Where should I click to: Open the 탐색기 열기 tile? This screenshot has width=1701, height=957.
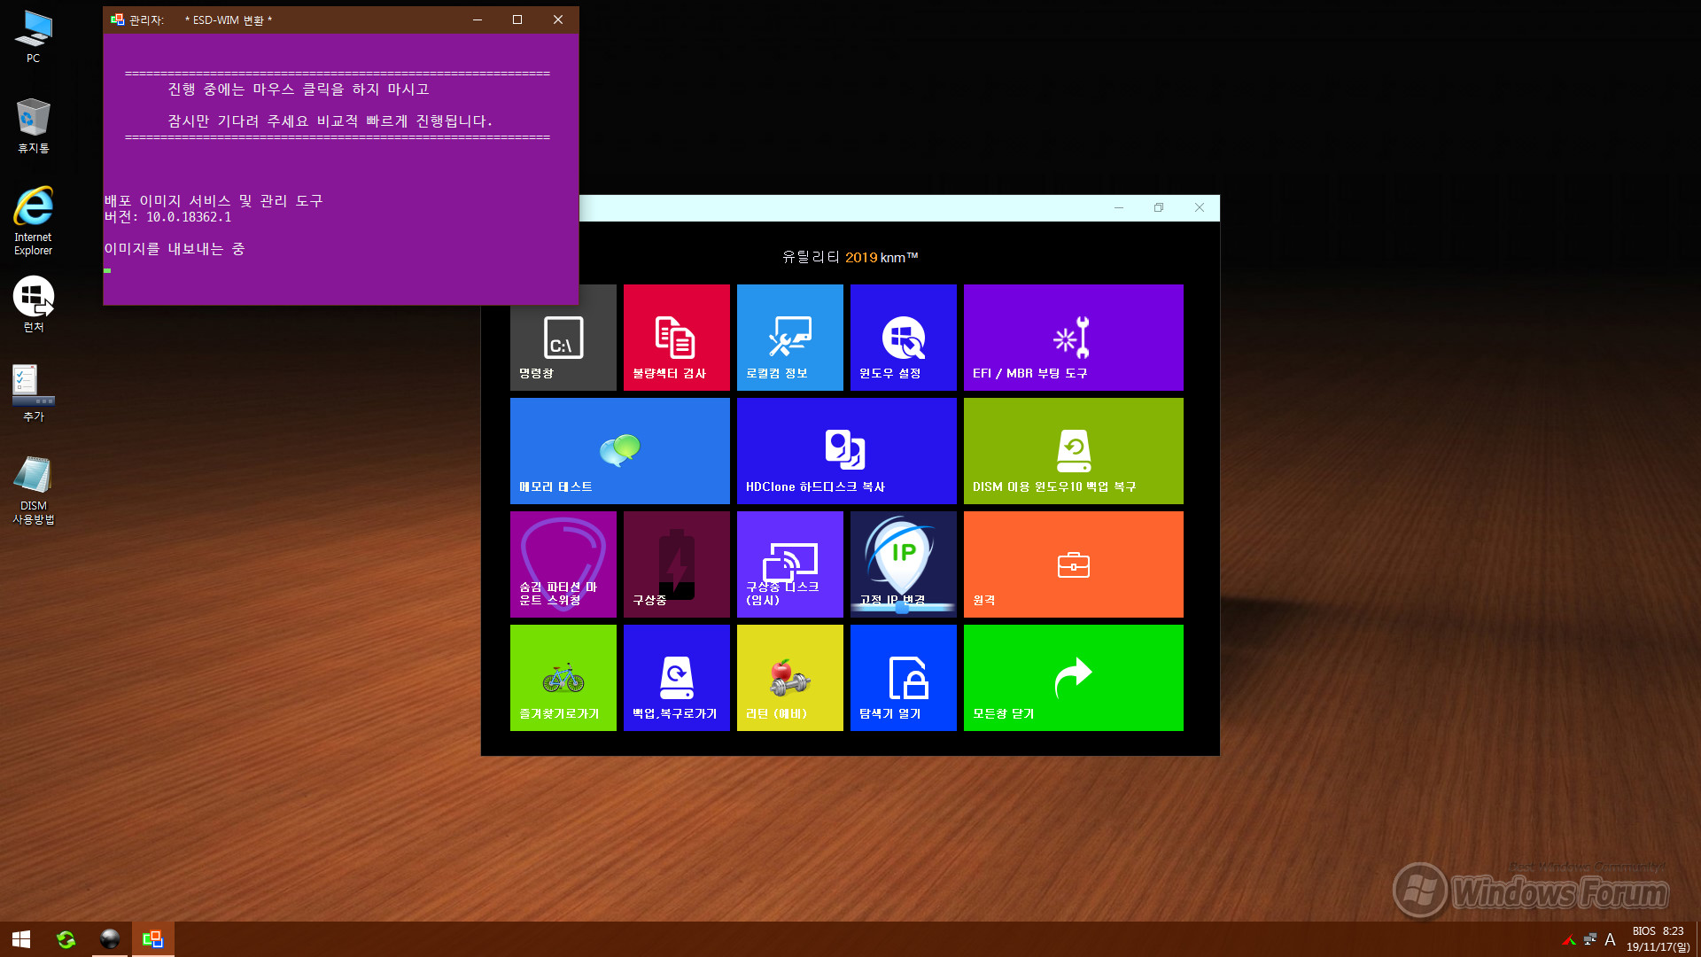[903, 678]
